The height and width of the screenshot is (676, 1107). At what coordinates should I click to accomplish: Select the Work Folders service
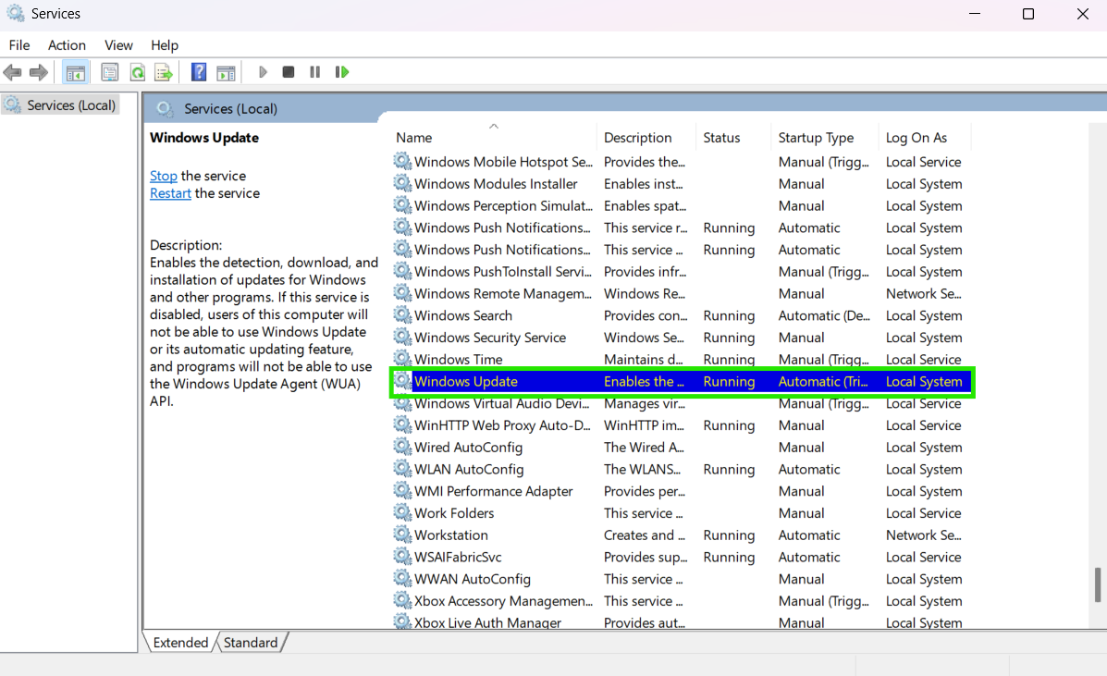tap(682, 512)
